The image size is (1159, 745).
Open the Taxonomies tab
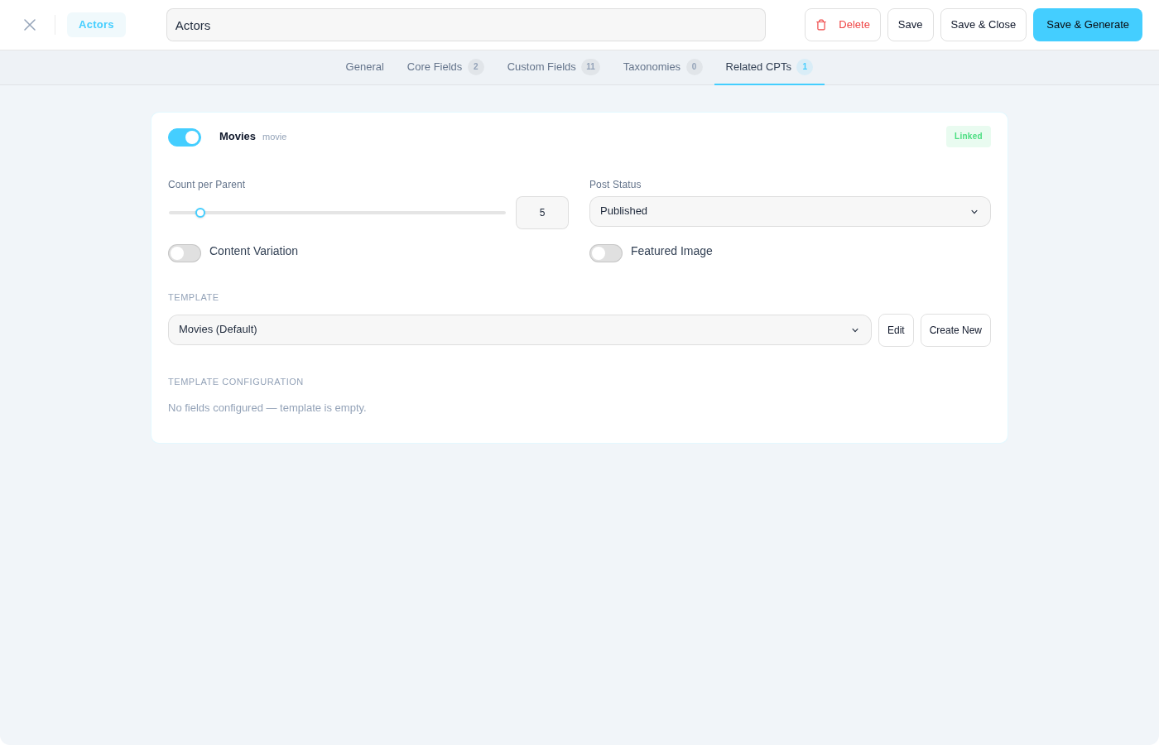(x=652, y=67)
